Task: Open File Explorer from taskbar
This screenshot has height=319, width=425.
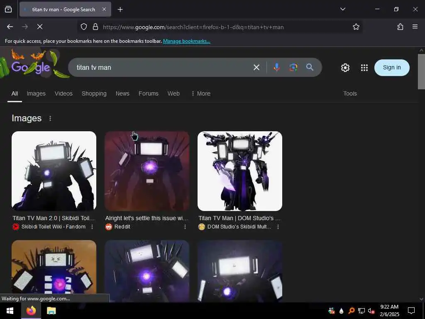Action: coord(51,311)
